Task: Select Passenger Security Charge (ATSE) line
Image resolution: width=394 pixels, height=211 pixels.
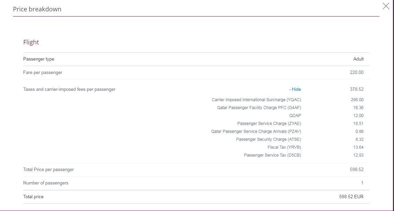Action: 269,139
